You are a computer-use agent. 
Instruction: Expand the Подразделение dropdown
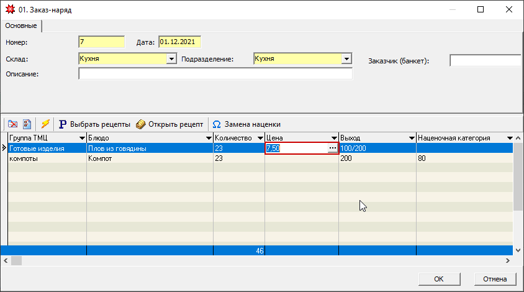(x=347, y=59)
